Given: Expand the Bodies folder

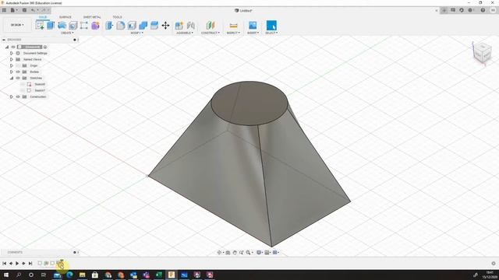Looking at the screenshot, I should (12, 72).
